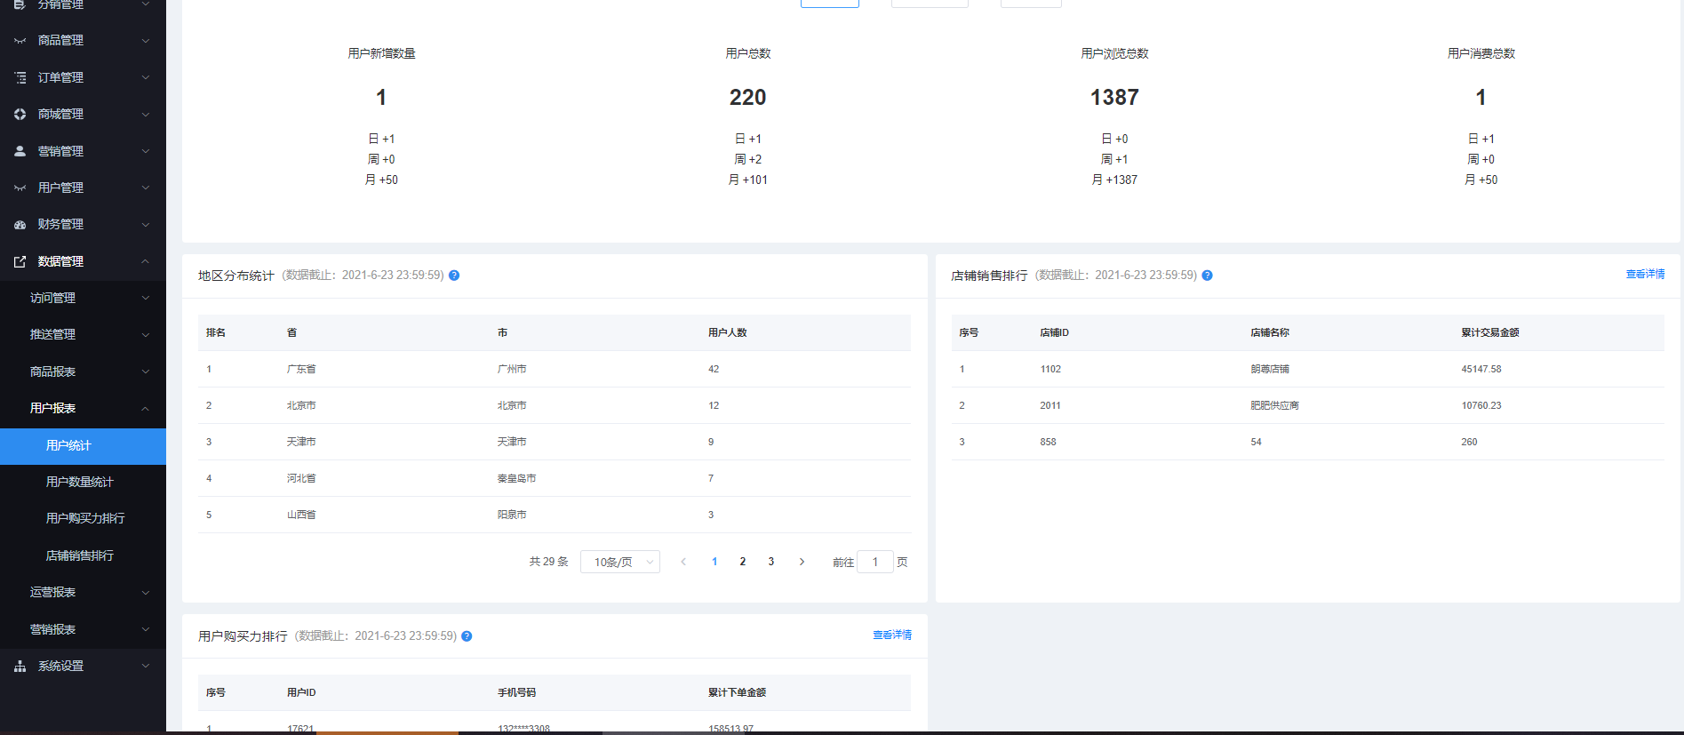Open 用户购买力排行 in the sidebar

point(85,518)
